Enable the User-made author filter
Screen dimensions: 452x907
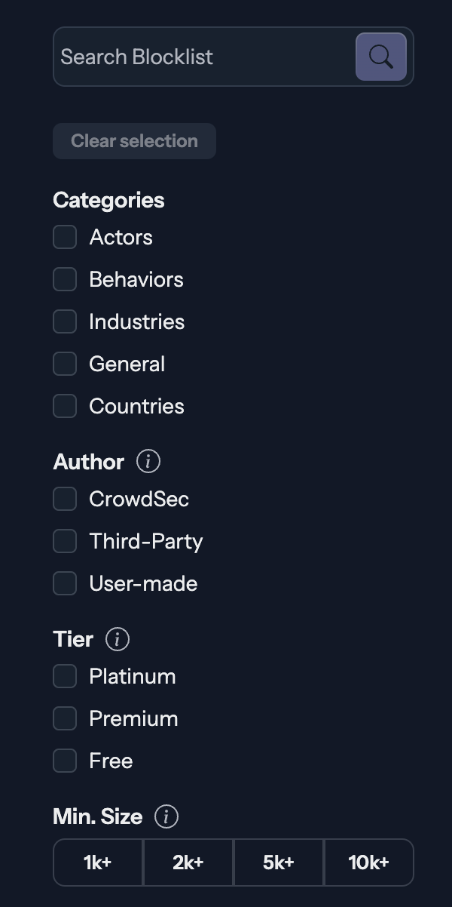coord(65,583)
